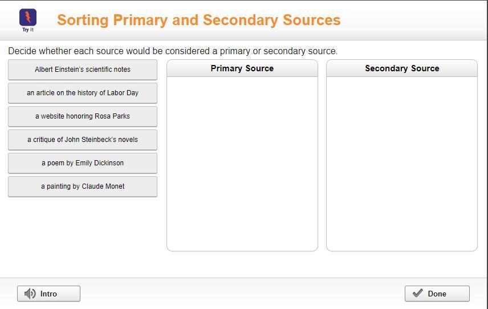Click inside the Secondary Source drop area

click(x=402, y=164)
